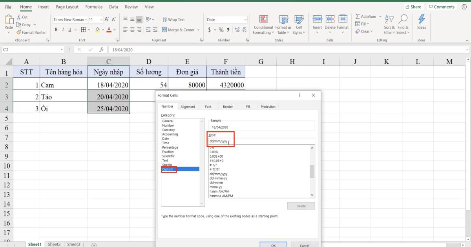Open the Sort & Filter tool
The width and height of the screenshot is (471, 247).
point(389,24)
